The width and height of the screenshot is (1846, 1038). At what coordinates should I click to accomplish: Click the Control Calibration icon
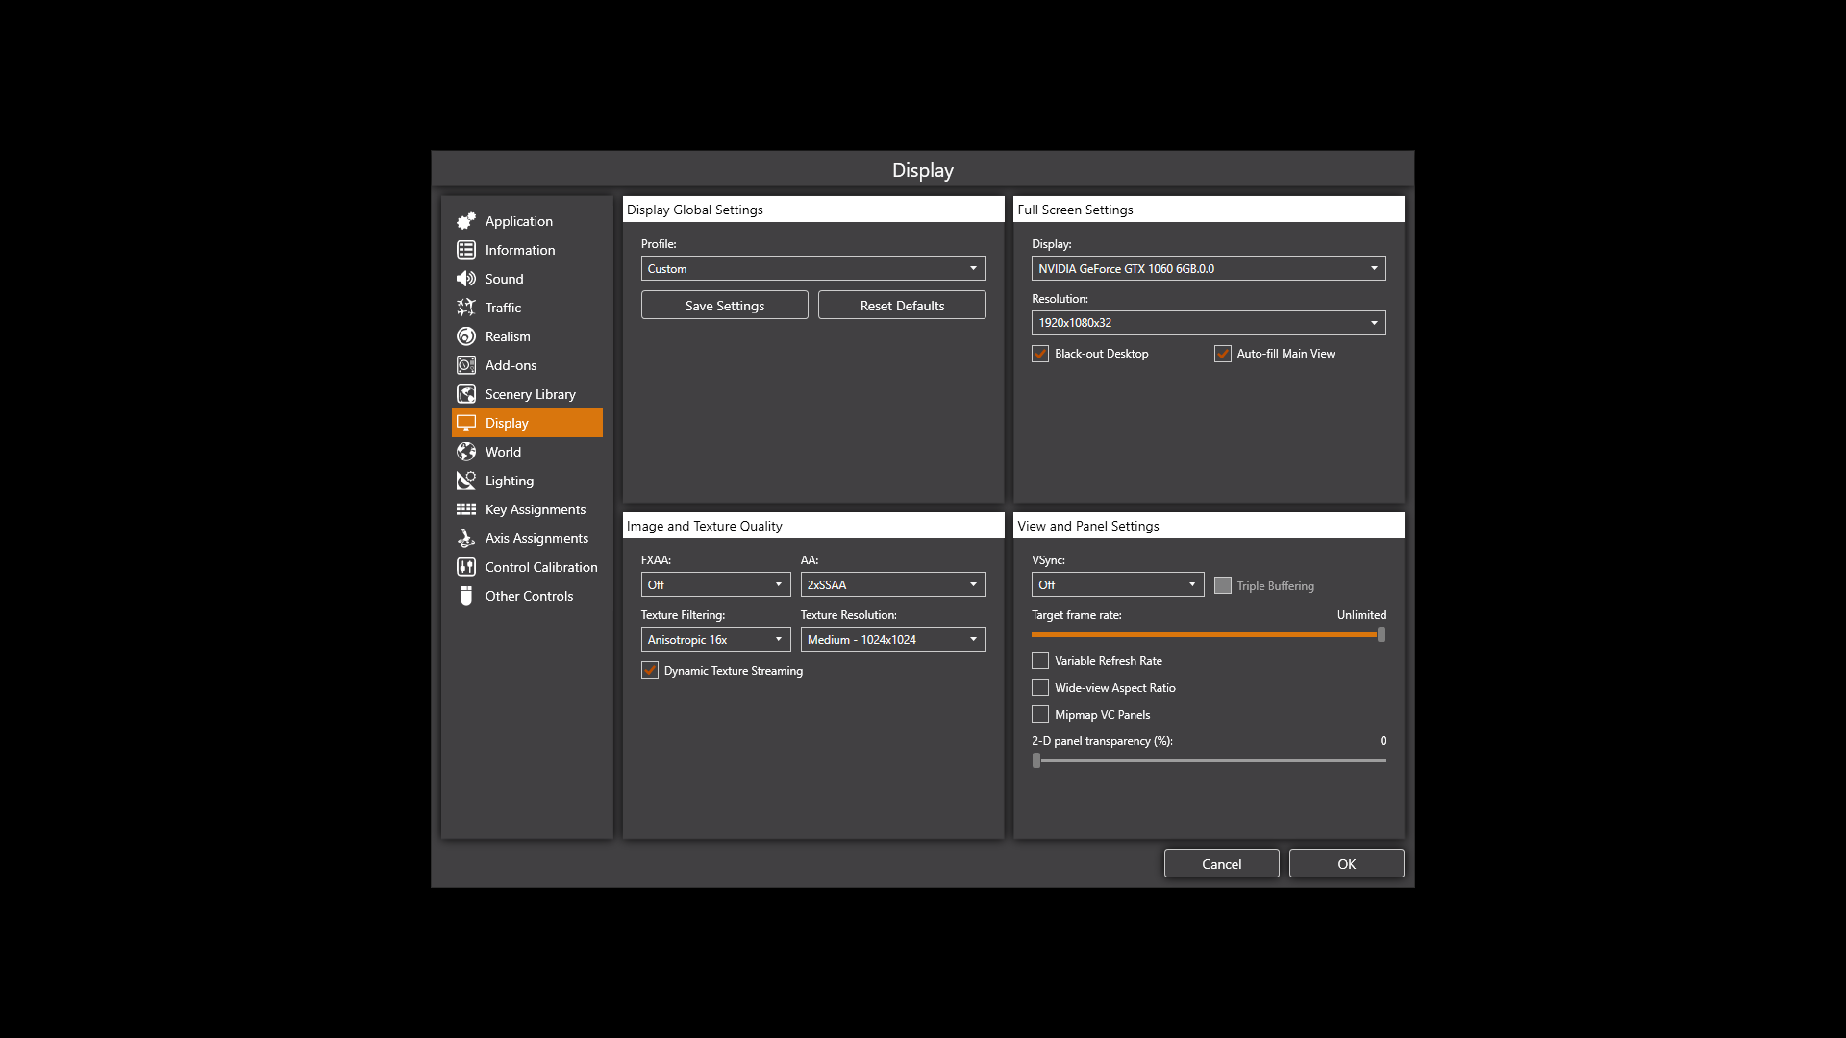pyautogui.click(x=466, y=567)
